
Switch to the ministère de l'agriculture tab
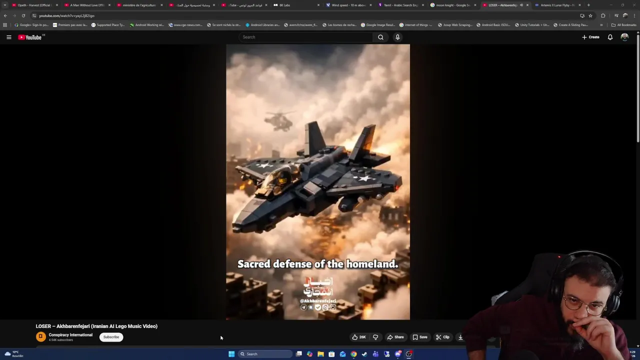(139, 5)
